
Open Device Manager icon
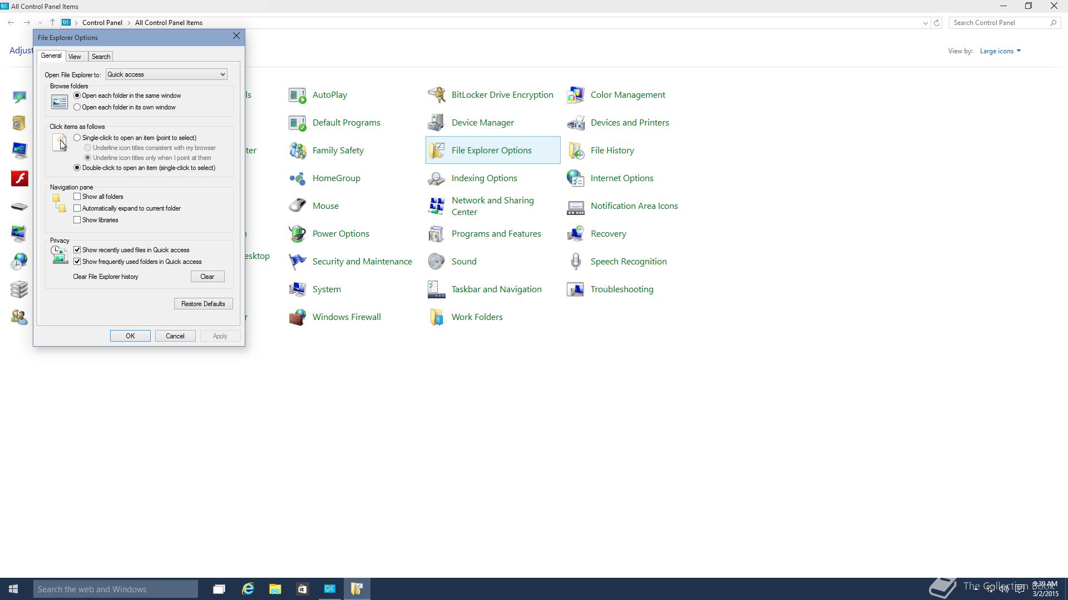(437, 123)
